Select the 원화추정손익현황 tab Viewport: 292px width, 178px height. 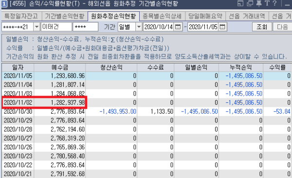[113, 17]
